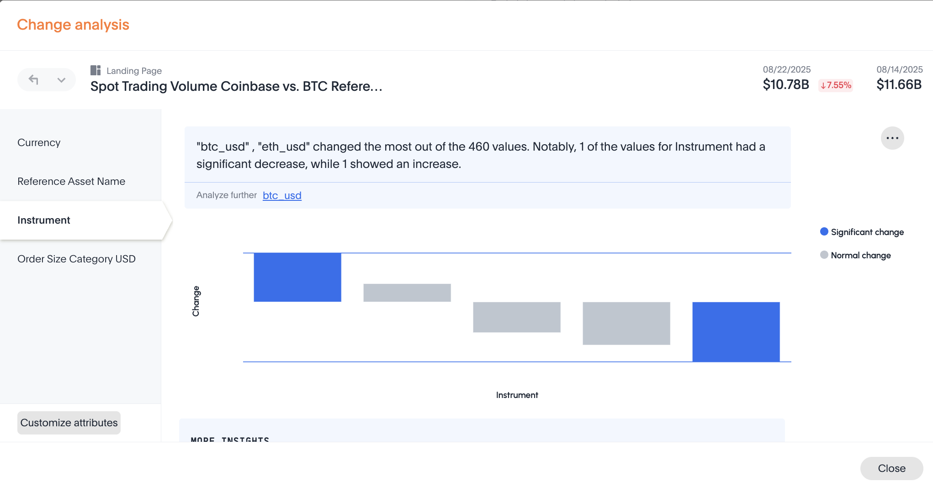Image resolution: width=933 pixels, height=492 pixels.
Task: Click the Landing Page dashboard icon
Action: (95, 70)
